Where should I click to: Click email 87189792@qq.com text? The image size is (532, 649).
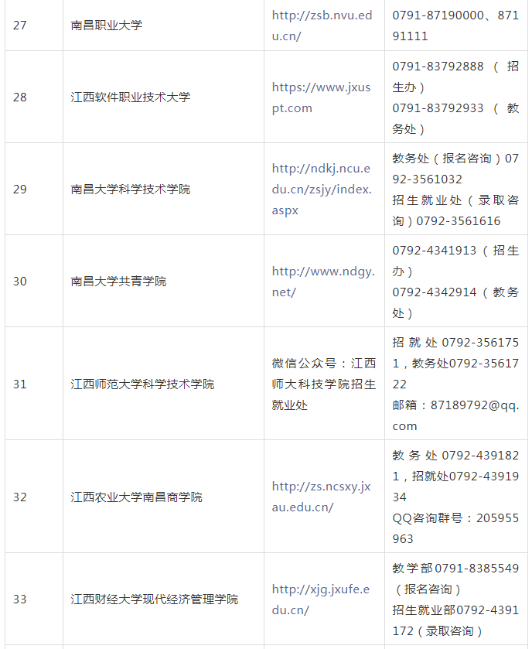coord(455,415)
